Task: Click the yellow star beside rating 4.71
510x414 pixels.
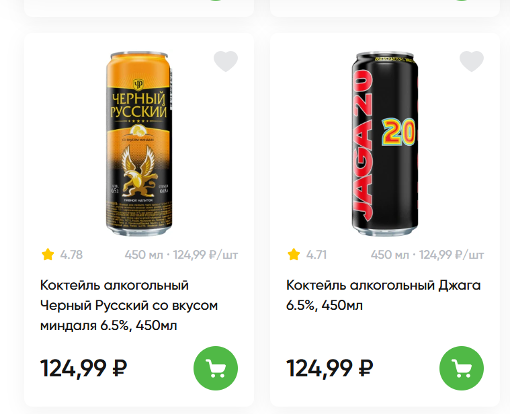Action: coord(294,255)
